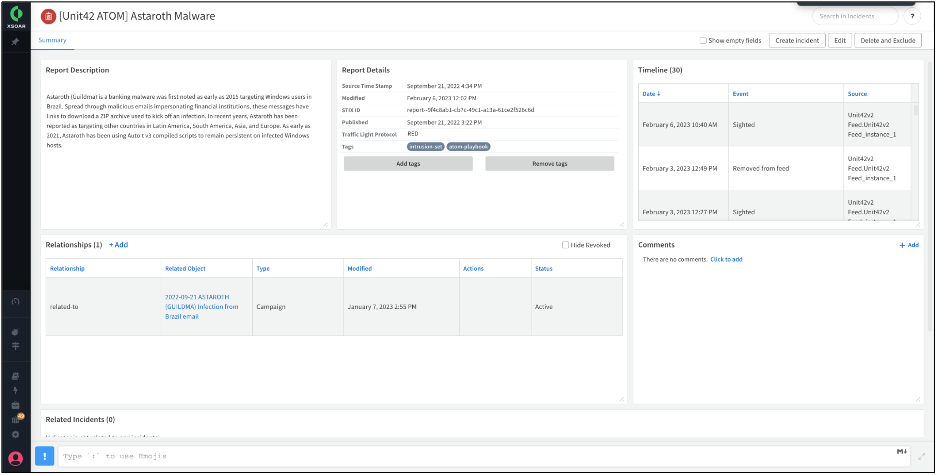
Task: Open the ASTAROTH (GUILDMA) campaign link
Action: [202, 307]
